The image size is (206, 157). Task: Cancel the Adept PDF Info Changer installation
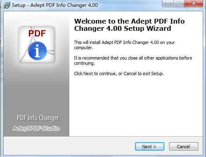click(x=184, y=147)
